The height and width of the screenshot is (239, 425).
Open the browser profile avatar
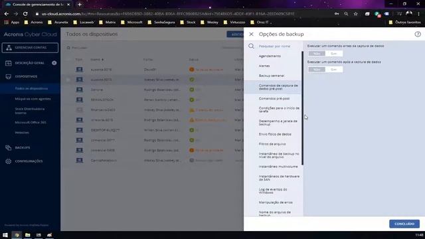(409, 13)
